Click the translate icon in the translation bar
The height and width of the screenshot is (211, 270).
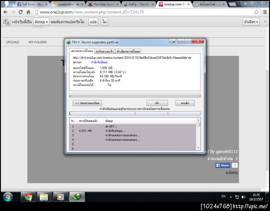pyautogui.click(x=7, y=22)
